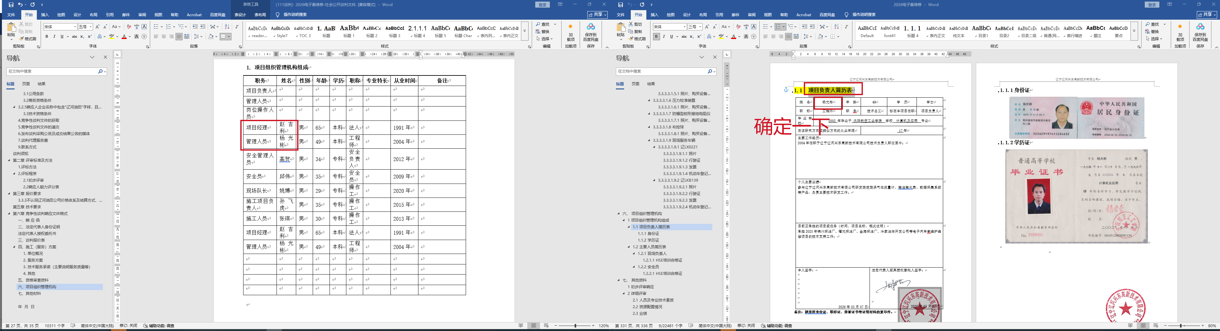Insert enclosed character in left Word window
1220x331 pixels.
click(x=144, y=36)
